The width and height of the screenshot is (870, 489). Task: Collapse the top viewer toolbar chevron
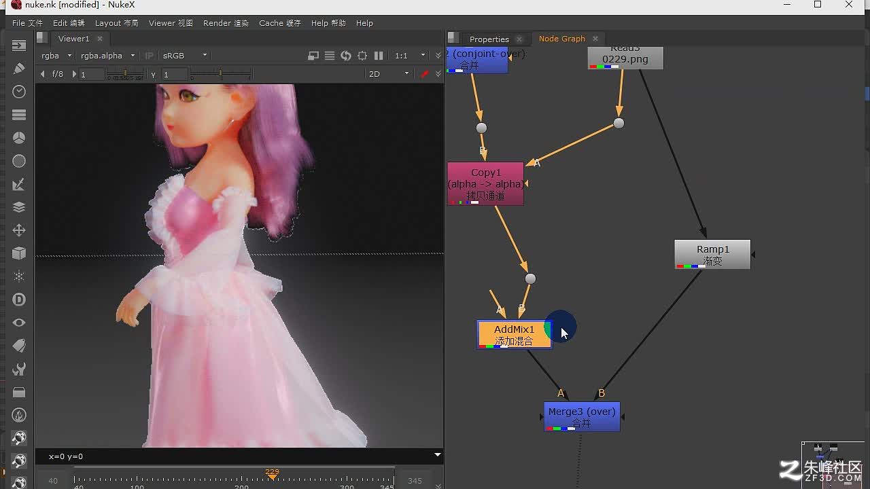(x=438, y=56)
